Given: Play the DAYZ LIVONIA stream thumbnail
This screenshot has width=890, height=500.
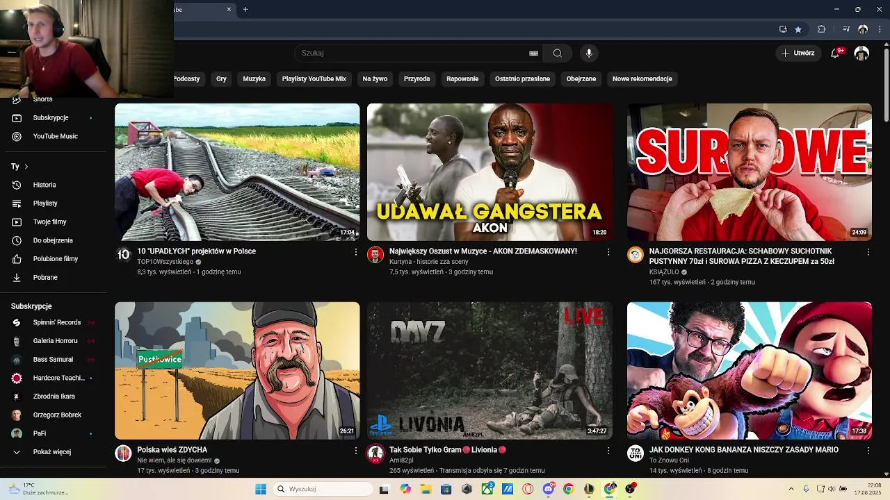Looking at the screenshot, I should 489,370.
